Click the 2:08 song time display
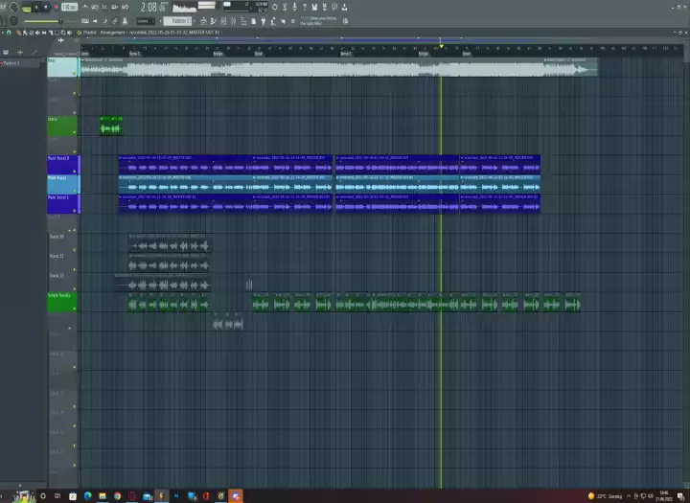The width and height of the screenshot is (690, 503). 152,8
